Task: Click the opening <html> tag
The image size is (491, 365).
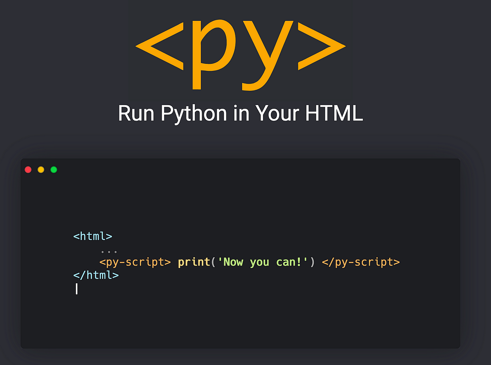Action: pyautogui.click(x=93, y=236)
